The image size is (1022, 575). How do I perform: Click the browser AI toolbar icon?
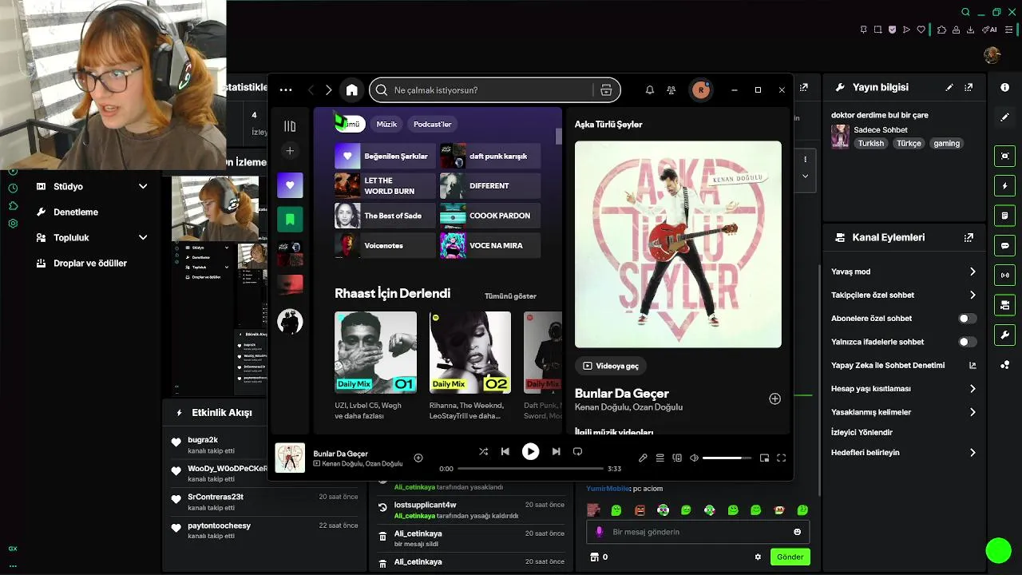pyautogui.click(x=990, y=30)
